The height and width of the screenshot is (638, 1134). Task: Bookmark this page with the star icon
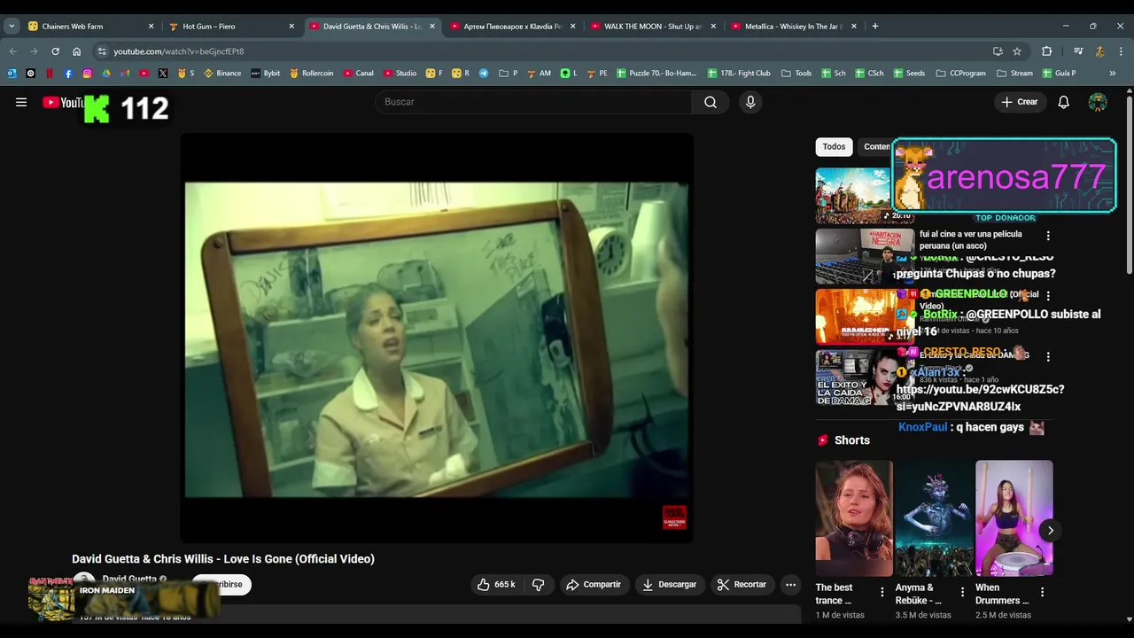pos(1017,51)
